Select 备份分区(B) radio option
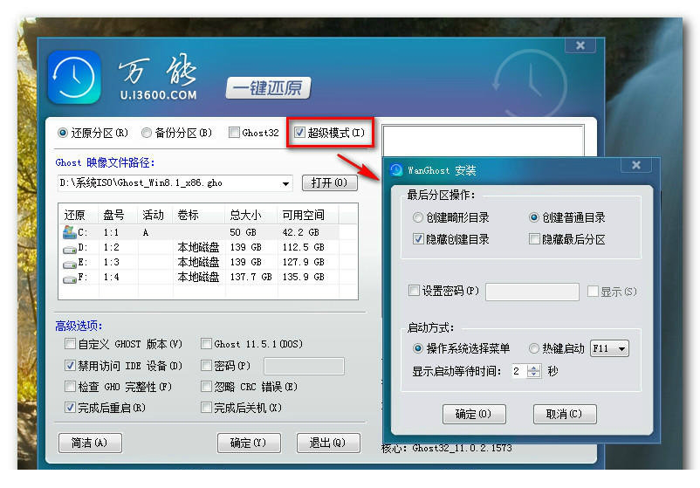 point(147,133)
